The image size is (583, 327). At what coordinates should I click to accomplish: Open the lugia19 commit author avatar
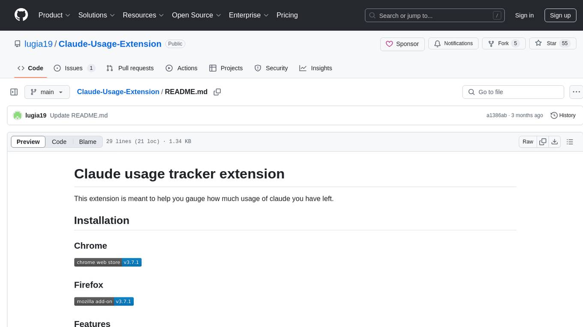point(18,115)
